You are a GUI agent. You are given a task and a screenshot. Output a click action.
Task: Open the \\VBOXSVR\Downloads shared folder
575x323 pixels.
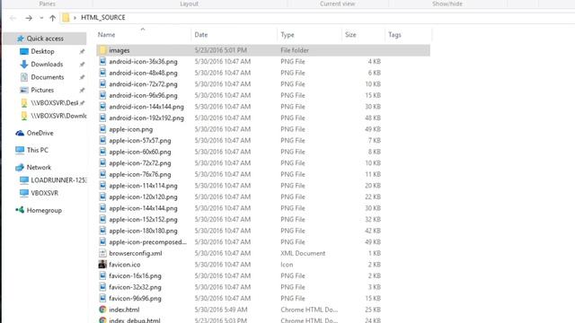coord(58,116)
